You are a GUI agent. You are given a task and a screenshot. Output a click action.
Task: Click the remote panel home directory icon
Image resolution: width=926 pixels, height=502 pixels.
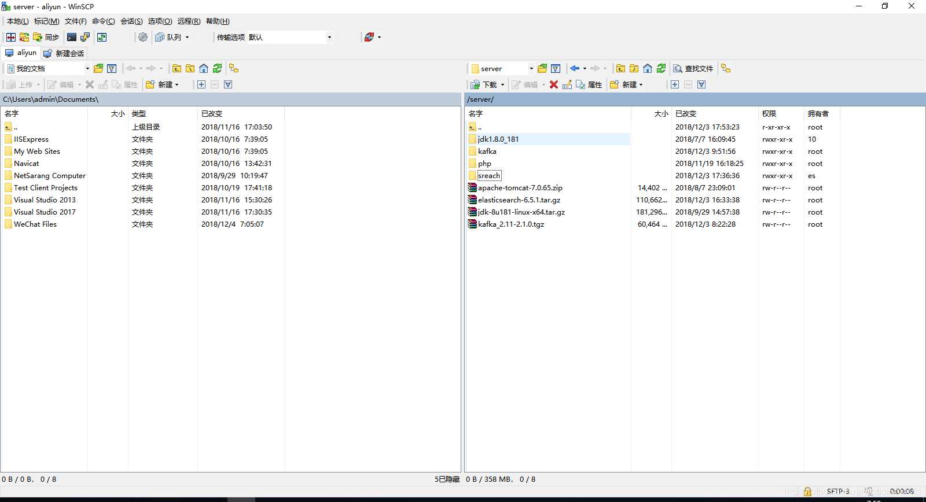tap(648, 68)
